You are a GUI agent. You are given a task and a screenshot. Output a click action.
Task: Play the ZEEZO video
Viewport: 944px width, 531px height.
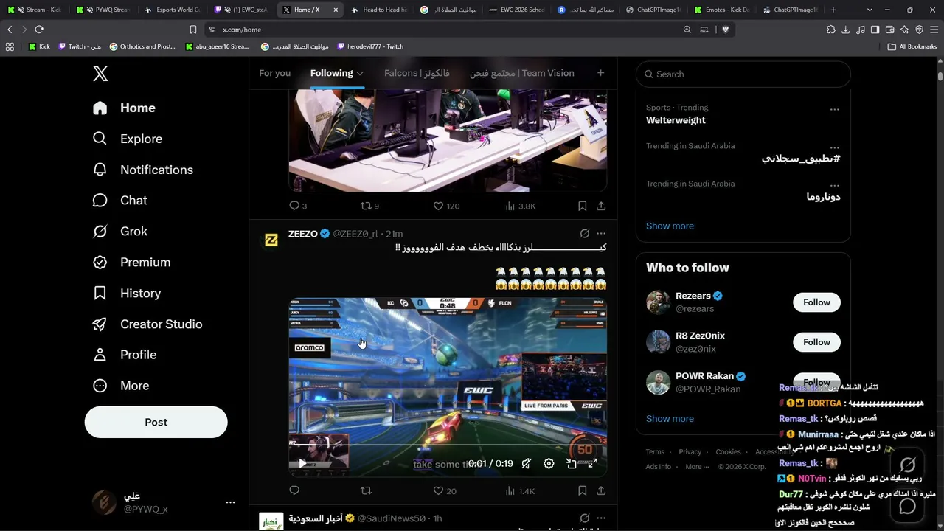pos(302,464)
